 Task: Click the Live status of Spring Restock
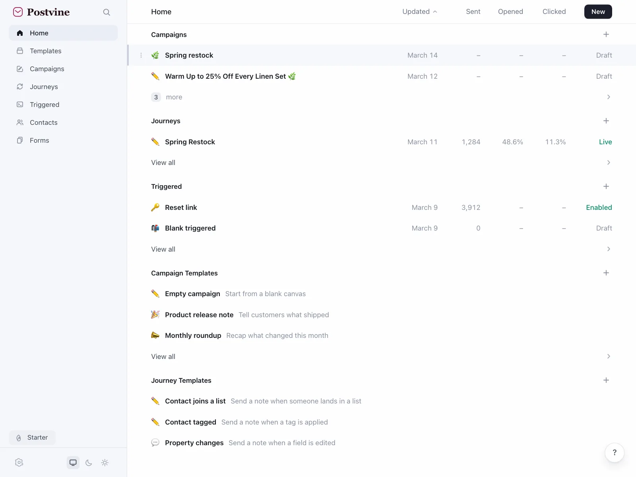(x=605, y=142)
